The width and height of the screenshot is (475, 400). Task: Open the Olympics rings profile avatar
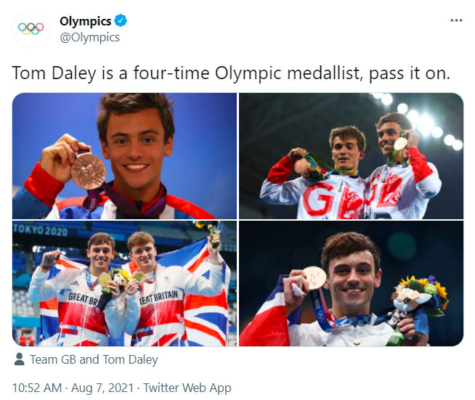click(31, 28)
